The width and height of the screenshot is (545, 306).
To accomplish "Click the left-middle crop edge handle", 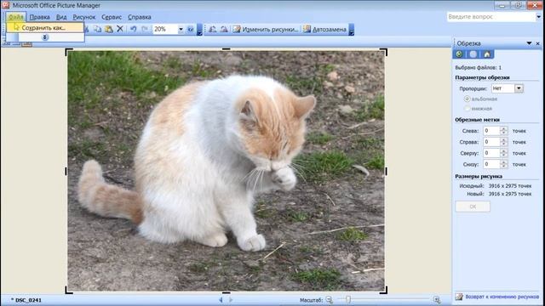I will [x=66, y=171].
